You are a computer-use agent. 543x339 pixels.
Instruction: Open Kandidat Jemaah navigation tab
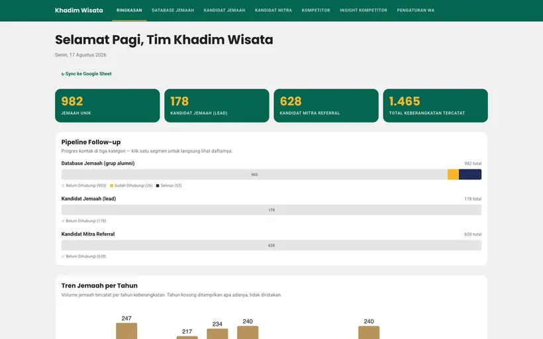224,11
